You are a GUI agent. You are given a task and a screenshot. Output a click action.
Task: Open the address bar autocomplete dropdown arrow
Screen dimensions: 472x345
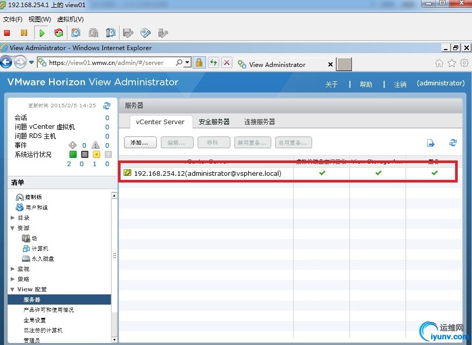click(x=187, y=62)
